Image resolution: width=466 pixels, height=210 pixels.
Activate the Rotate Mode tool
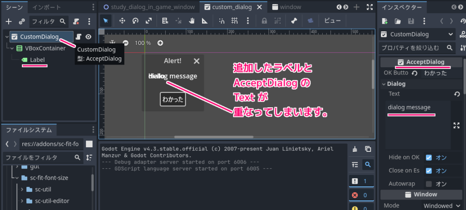(136, 20)
